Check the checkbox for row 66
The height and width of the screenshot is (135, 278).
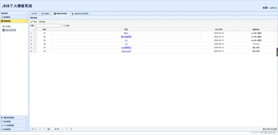pos(35,37)
